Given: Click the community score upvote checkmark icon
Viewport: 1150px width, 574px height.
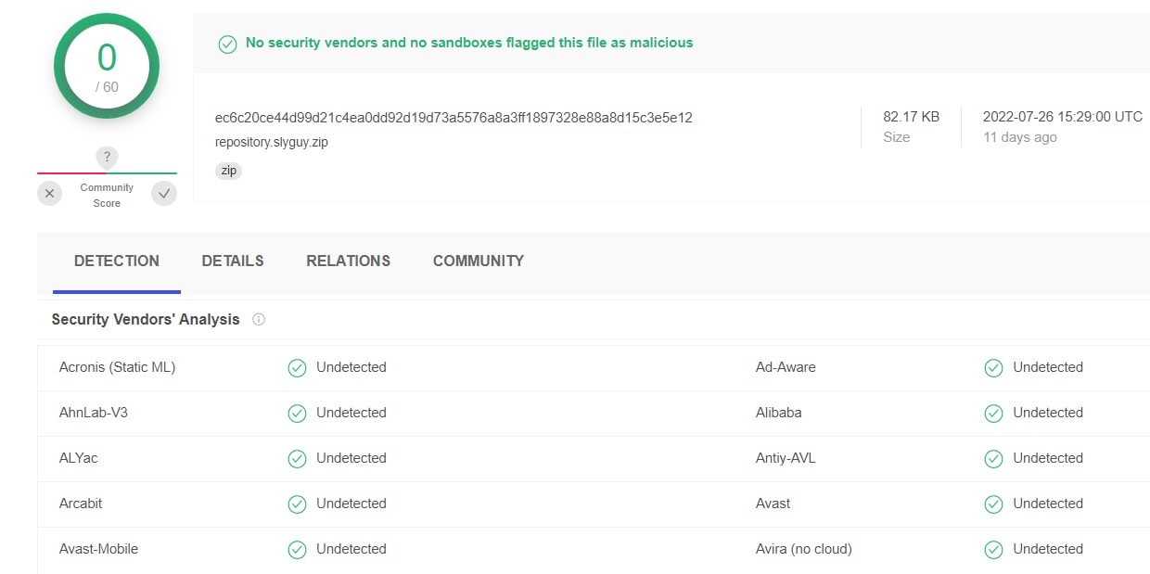Looking at the screenshot, I should 164,194.
